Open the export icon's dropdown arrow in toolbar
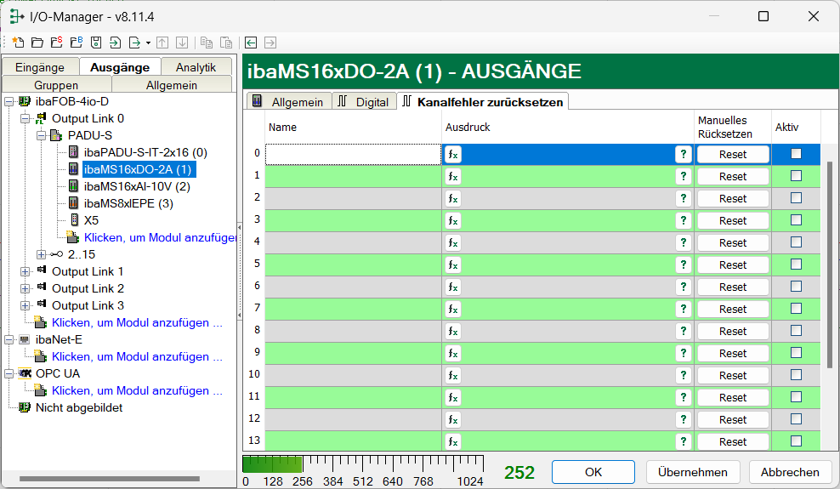Viewport: 840px width, 489px height. tap(148, 42)
